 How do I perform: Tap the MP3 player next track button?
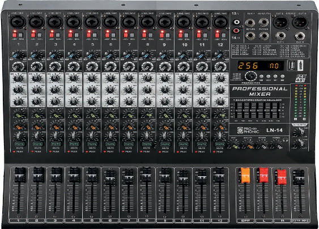click(282, 77)
